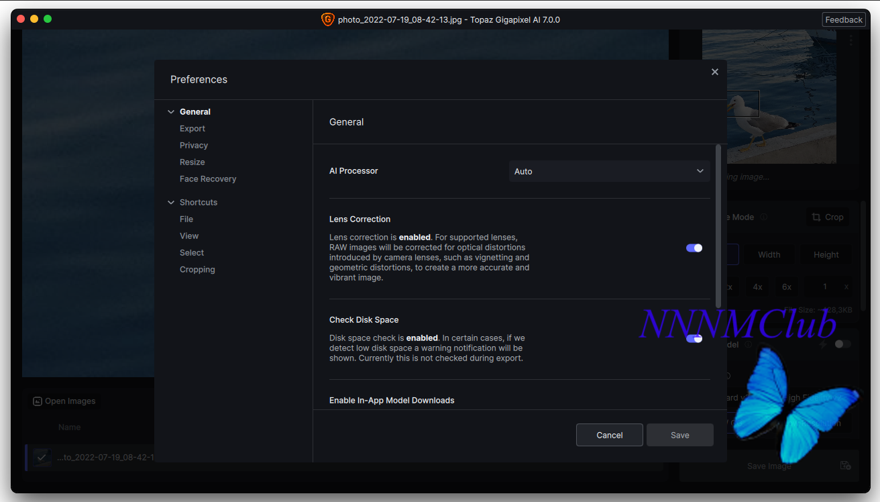The image size is (880, 502).
Task: Toggle the checkbox on the photo thumbnail
Action: (x=42, y=457)
